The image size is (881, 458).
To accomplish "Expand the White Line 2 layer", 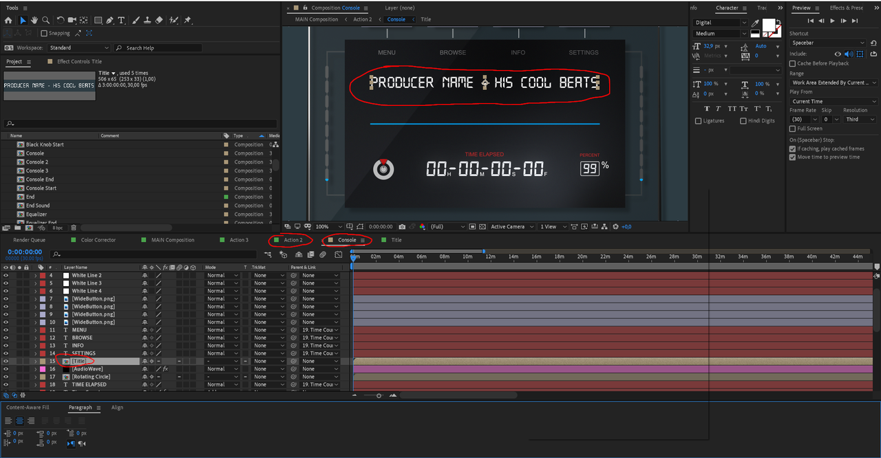I will [35, 275].
